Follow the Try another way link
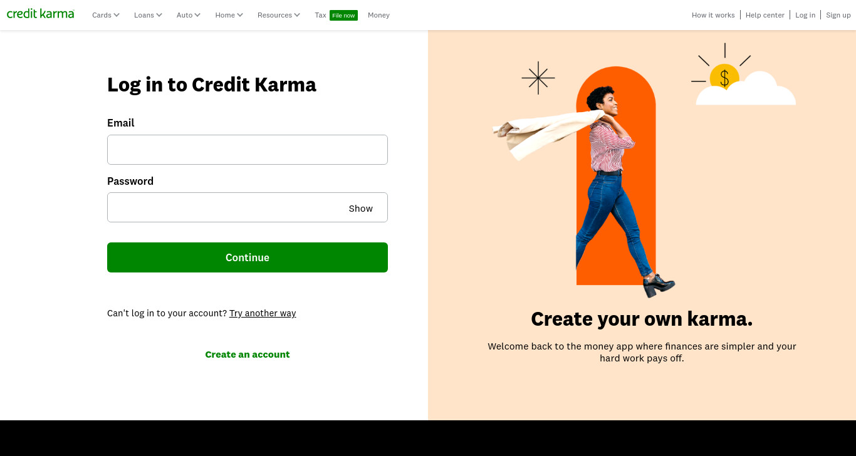The image size is (856, 456). (263, 313)
